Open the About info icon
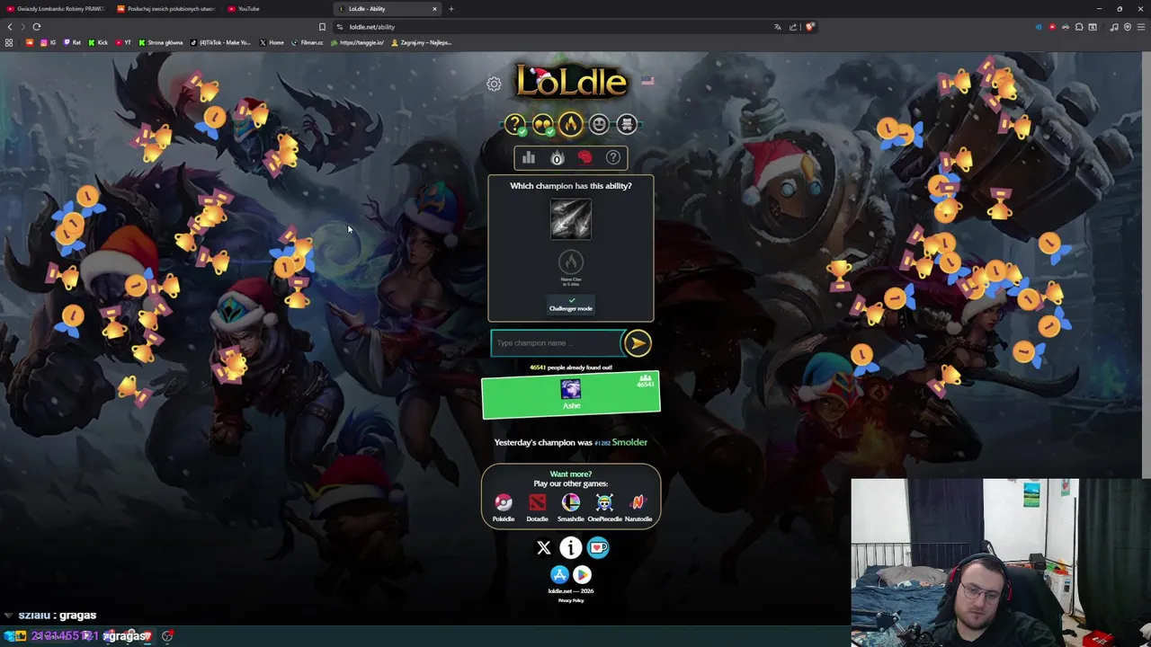Image resolution: width=1151 pixels, height=647 pixels. point(571,547)
